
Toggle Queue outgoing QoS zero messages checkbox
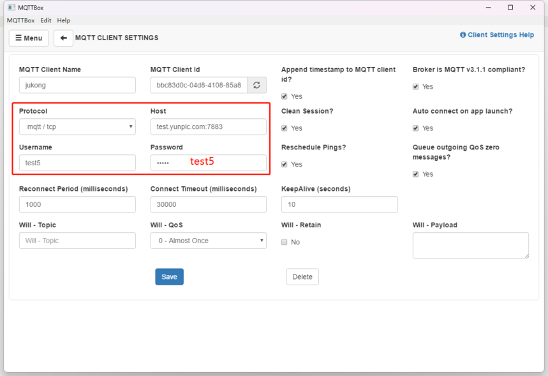[x=415, y=174]
